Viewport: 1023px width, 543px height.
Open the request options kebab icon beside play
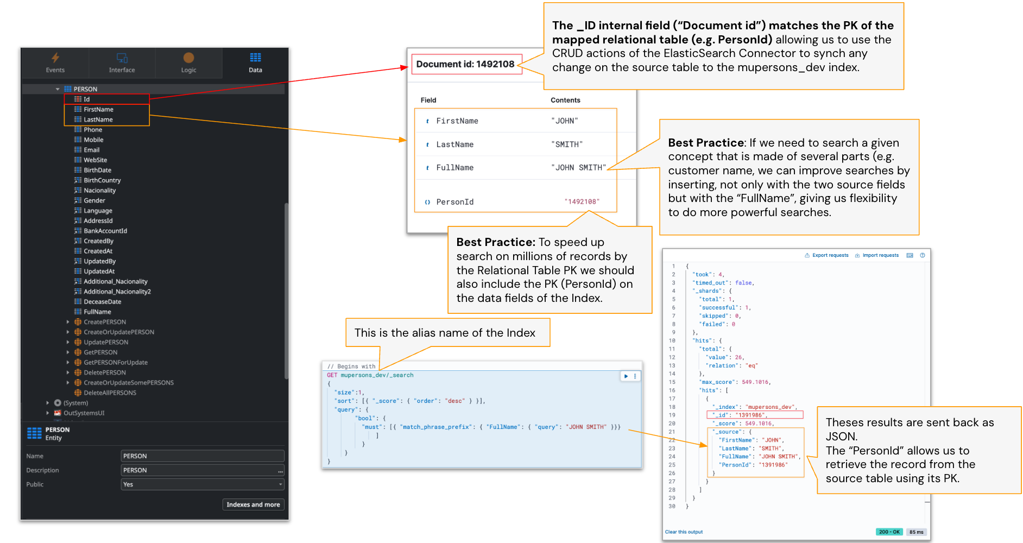click(x=634, y=376)
